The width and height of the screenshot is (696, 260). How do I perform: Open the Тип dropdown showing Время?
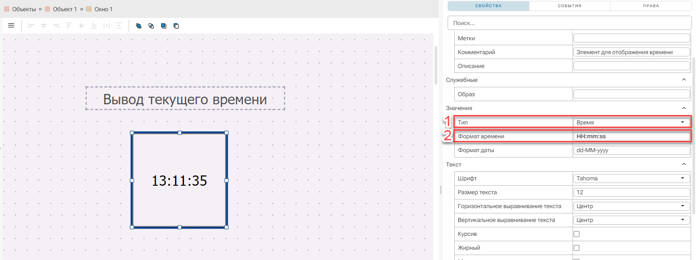pos(632,122)
